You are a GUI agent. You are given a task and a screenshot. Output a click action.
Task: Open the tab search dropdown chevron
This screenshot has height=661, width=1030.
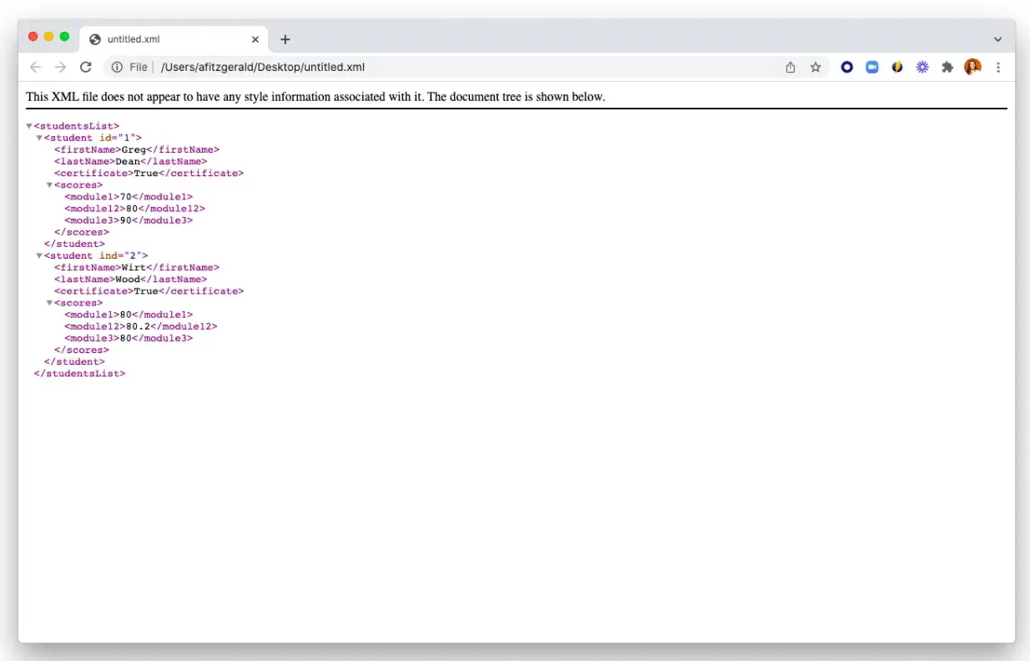[997, 39]
